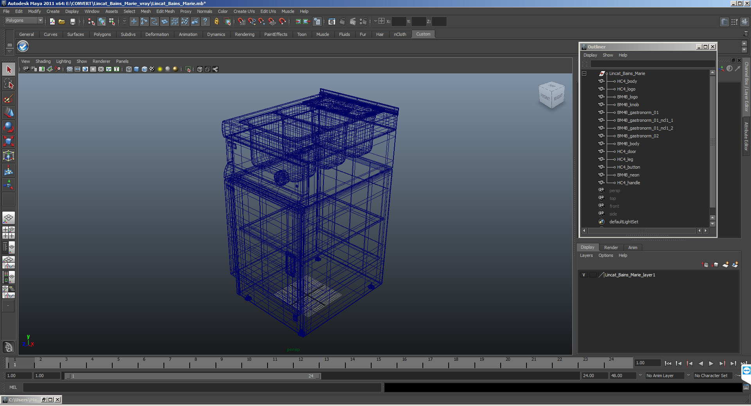Click the Save Scene disk icon

(x=72, y=21)
